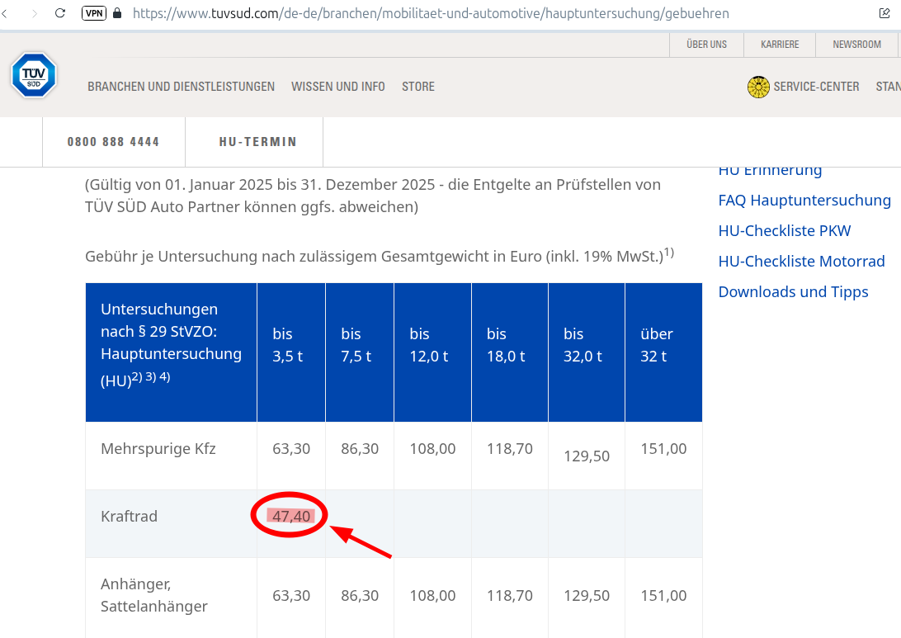Reload the page with the refresh icon
Viewport: 901px width, 638px height.
tap(60, 14)
